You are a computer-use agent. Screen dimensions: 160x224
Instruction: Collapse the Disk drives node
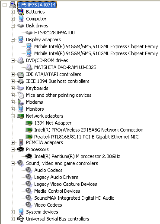(13, 26)
